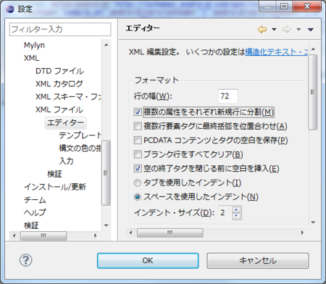Enable 複数行要素タグに最終括弧を位置合わせ checkbox
This screenshot has width=326, height=284.
click(x=138, y=126)
